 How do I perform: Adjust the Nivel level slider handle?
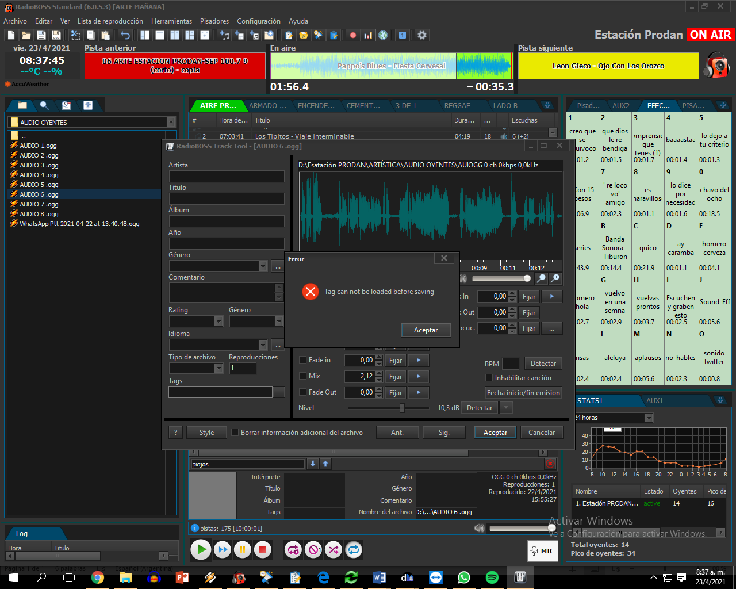click(x=402, y=408)
